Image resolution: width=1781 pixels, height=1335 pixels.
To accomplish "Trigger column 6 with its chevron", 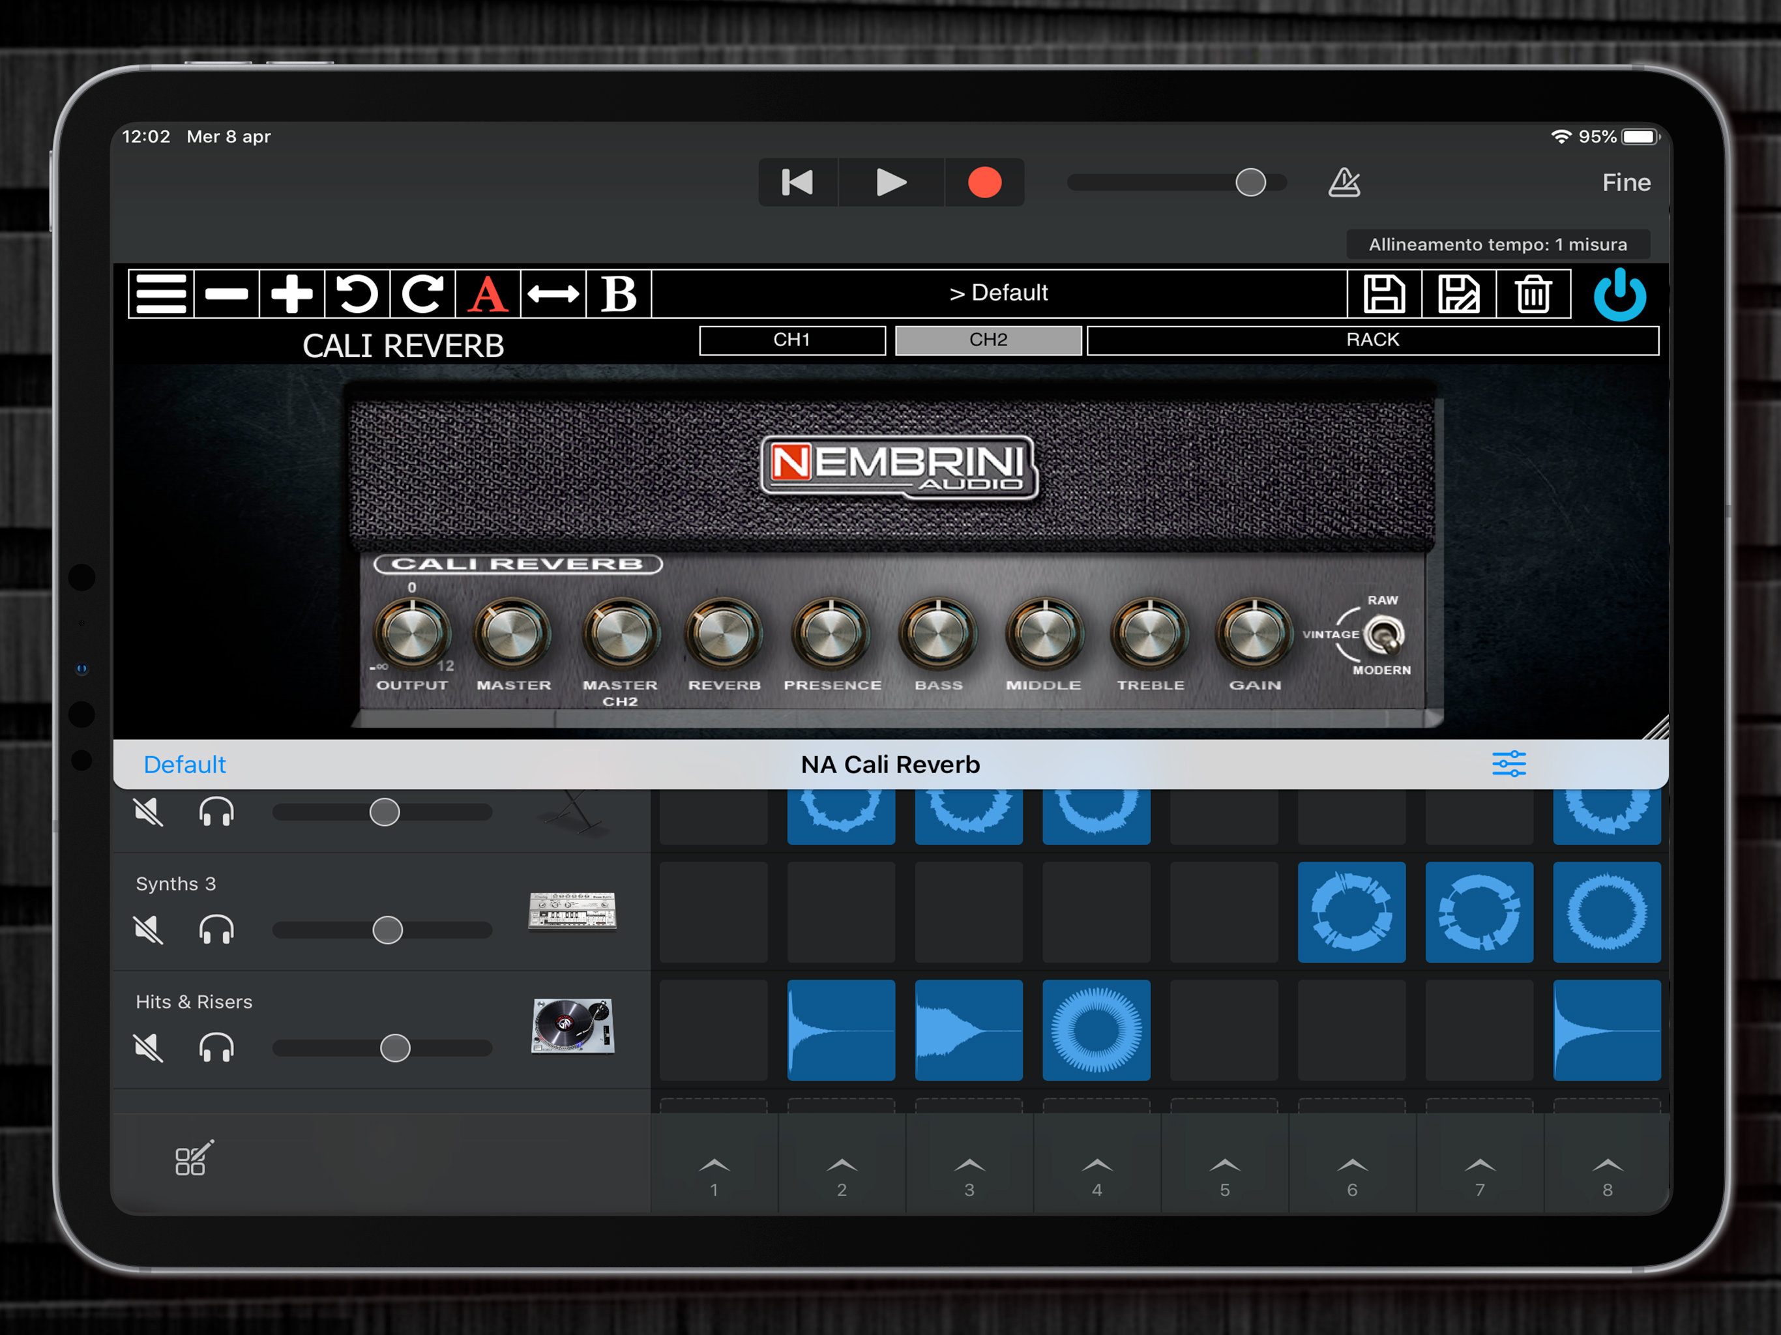I will point(1352,1164).
